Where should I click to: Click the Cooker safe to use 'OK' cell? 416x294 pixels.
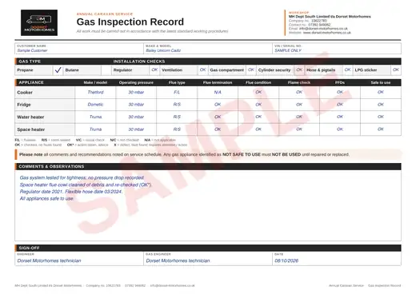tap(381, 92)
